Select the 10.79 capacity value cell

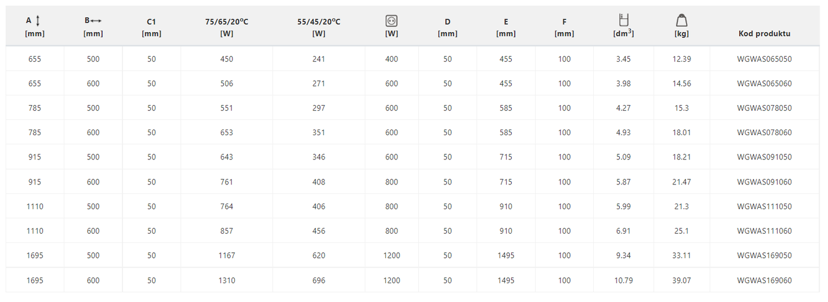click(623, 280)
